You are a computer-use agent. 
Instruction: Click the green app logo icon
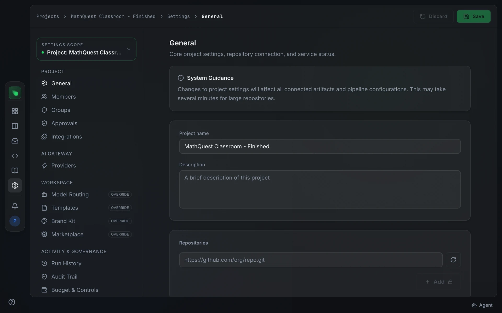[15, 93]
